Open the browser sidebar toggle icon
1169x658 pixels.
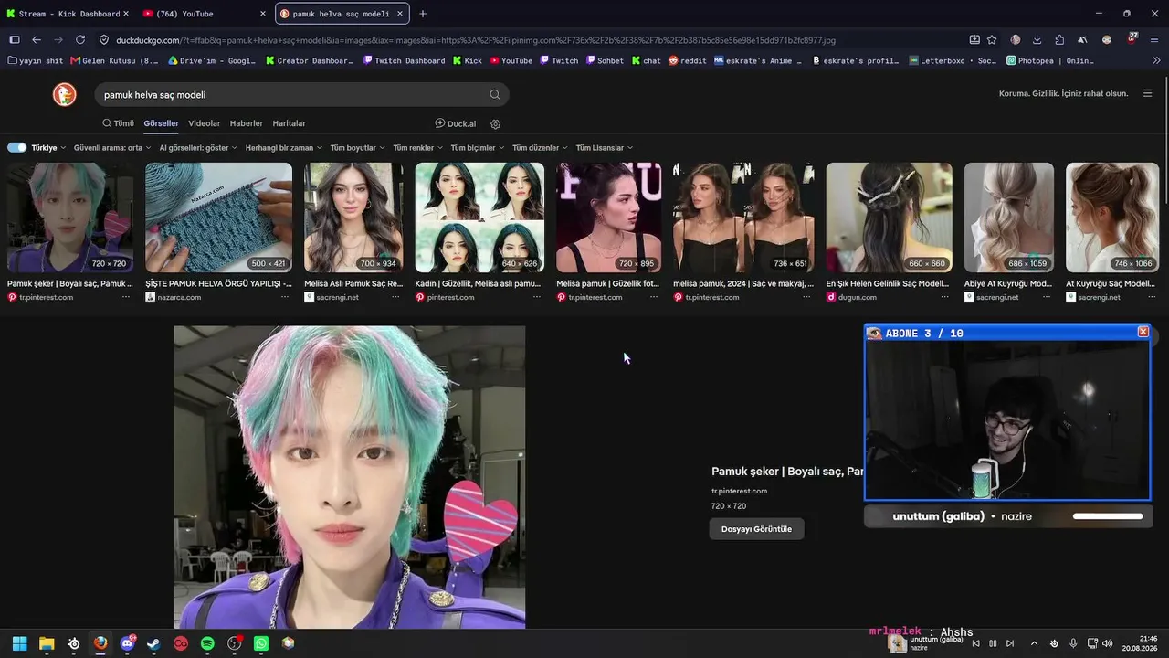click(14, 40)
